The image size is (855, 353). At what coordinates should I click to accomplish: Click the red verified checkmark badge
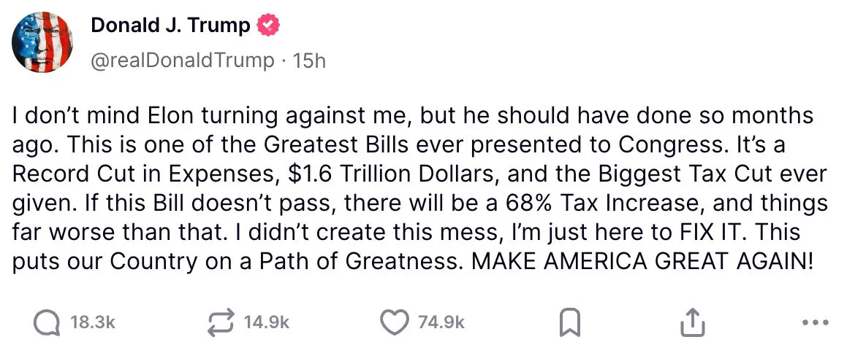(267, 25)
